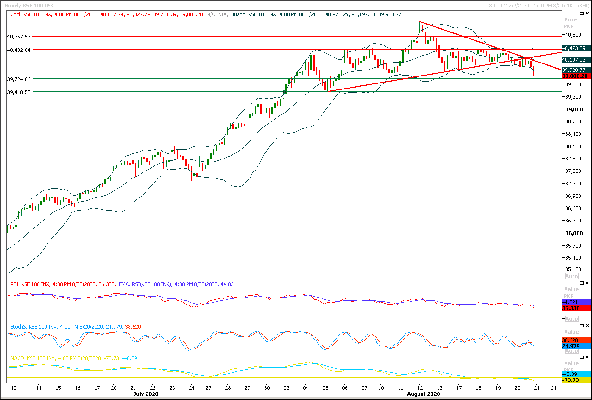Close the StochS indicator panel

click(588, 326)
